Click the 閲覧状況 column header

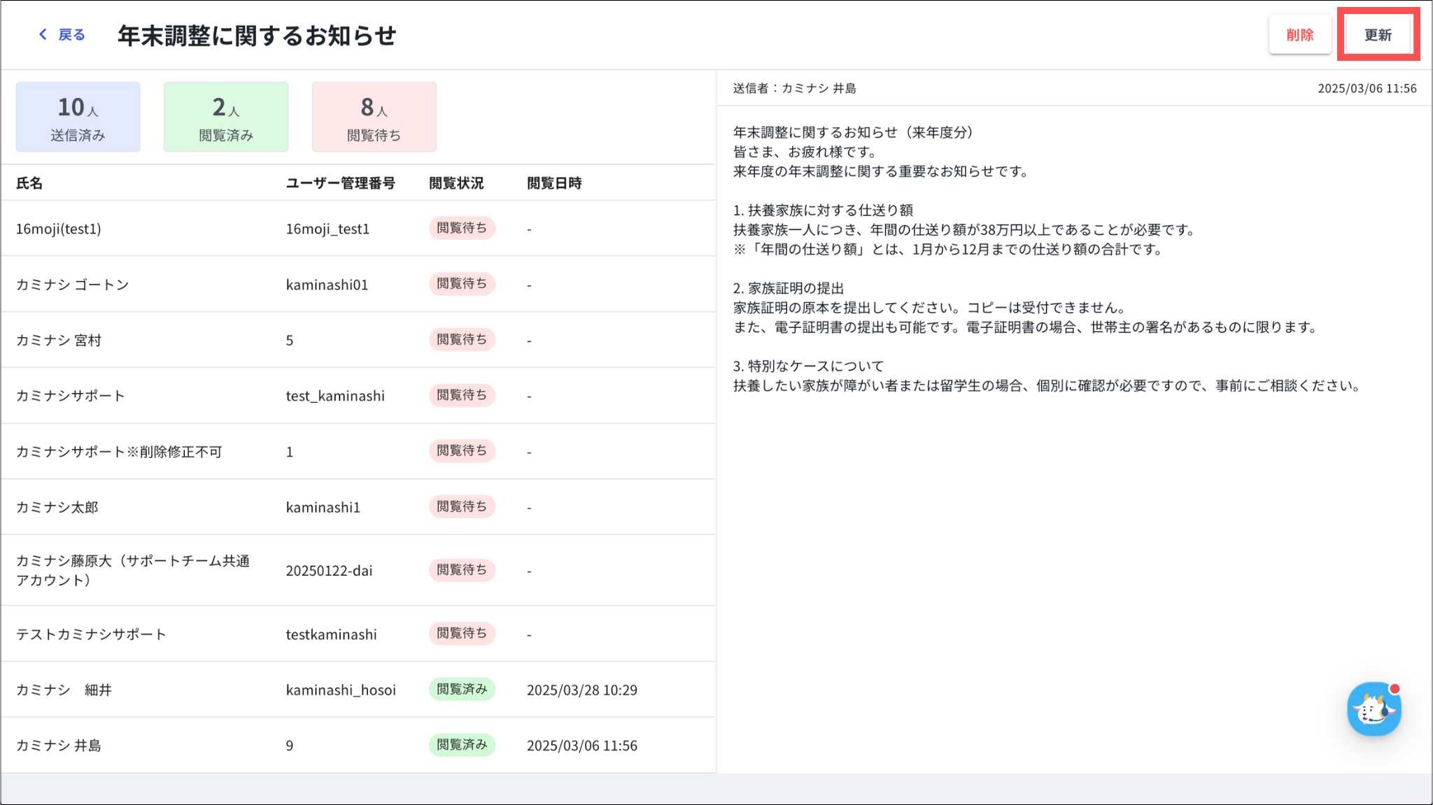pos(456,183)
